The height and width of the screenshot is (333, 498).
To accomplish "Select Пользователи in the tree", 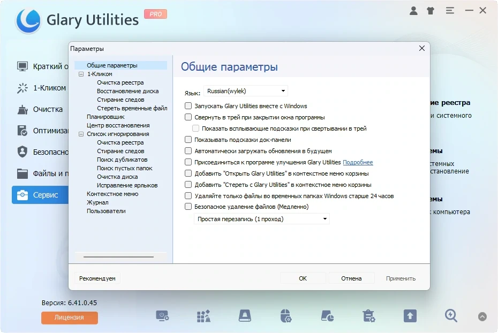I will (x=106, y=211).
